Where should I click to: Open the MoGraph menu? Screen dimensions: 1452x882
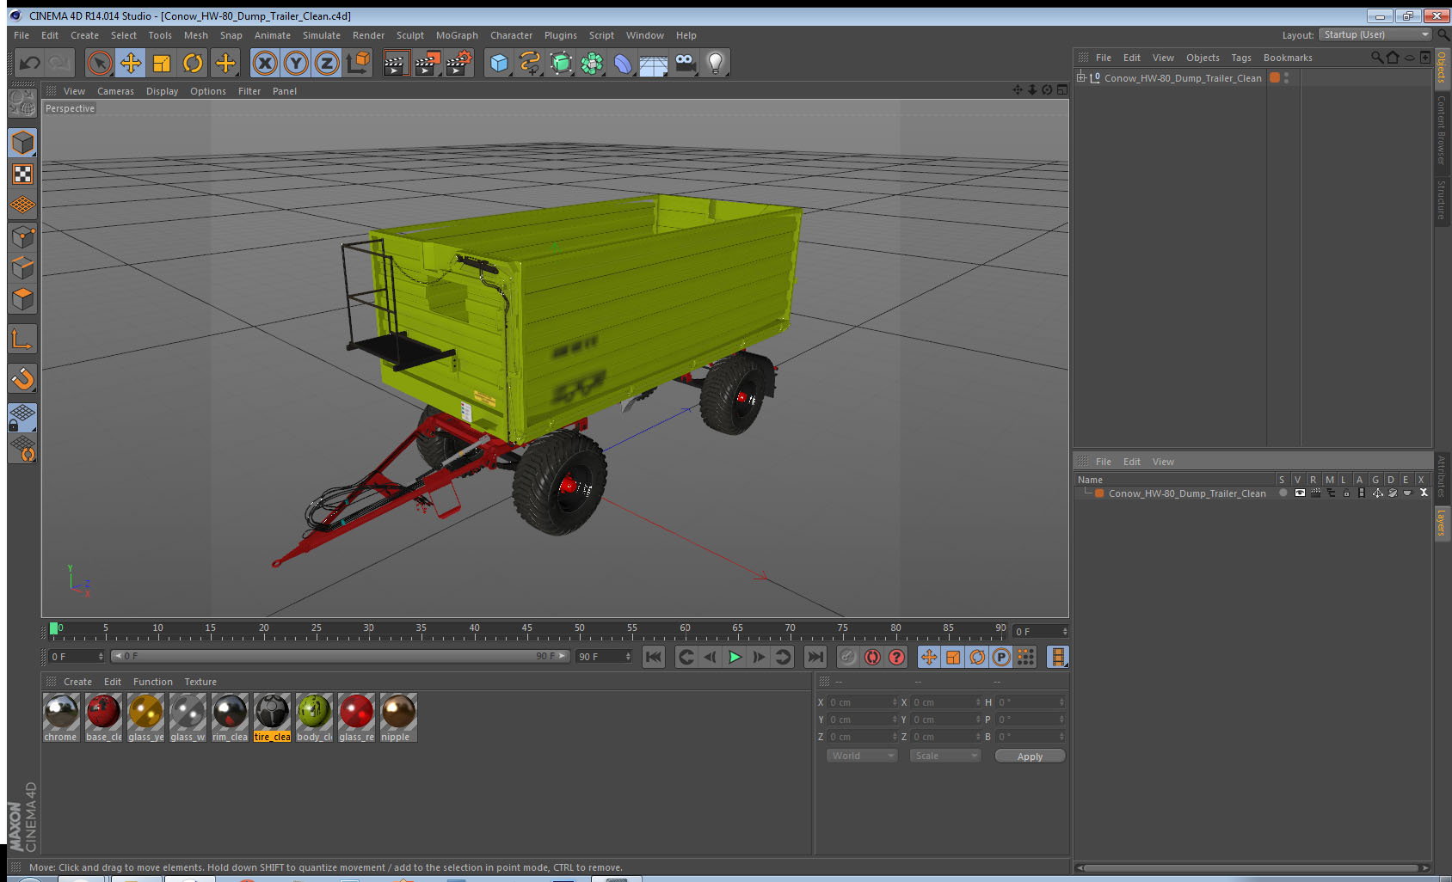(457, 35)
